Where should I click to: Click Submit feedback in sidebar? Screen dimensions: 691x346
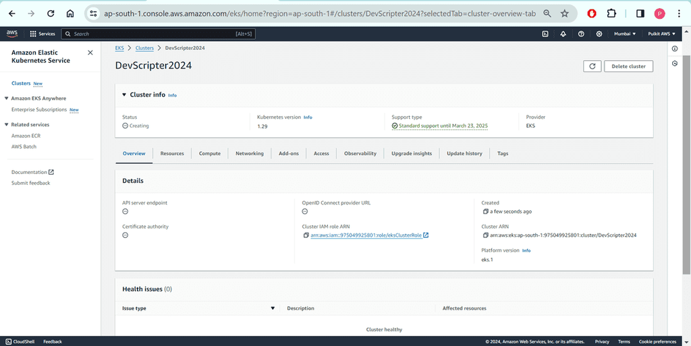[x=31, y=183]
